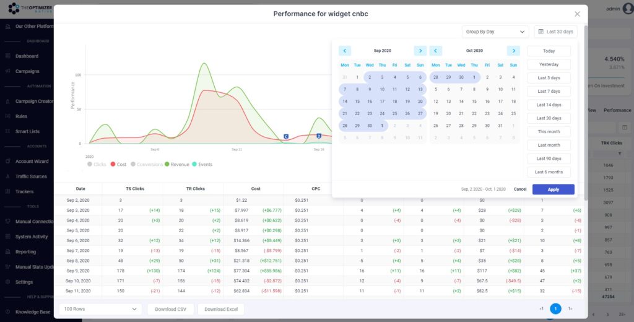This screenshot has width=634, height=322.
Task: Toggle the Conversions series in chart legend
Action: tap(147, 164)
